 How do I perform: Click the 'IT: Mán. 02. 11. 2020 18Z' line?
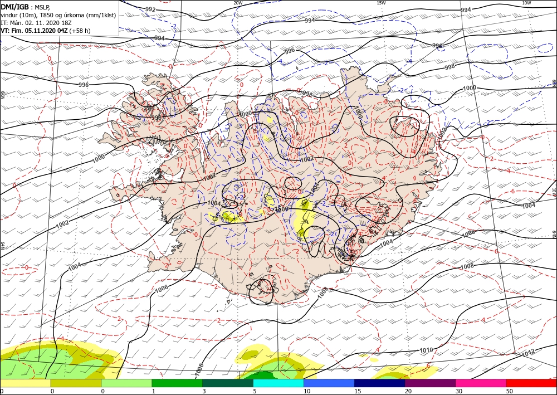click(36, 23)
